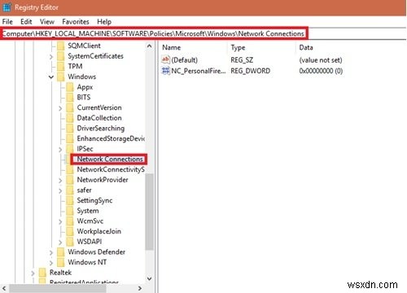Viewport: 407px width, 293px height.
Task: Click horizontal scroll right arrow
Action: coord(140,288)
